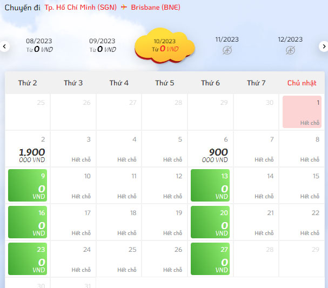Click sold-out Wednesday October 25 cell

(x=119, y=259)
